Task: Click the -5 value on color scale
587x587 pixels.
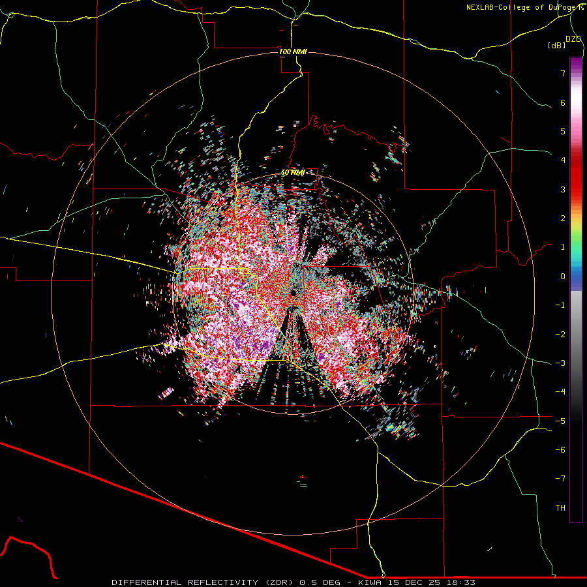Action: pyautogui.click(x=560, y=421)
